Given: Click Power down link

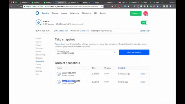Looking at the screenshot, I should tap(60, 44).
